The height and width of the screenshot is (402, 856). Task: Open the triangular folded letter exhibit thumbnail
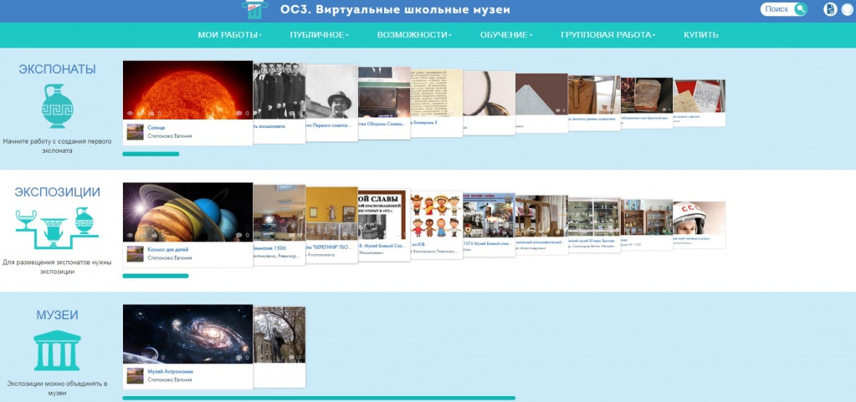541,94
